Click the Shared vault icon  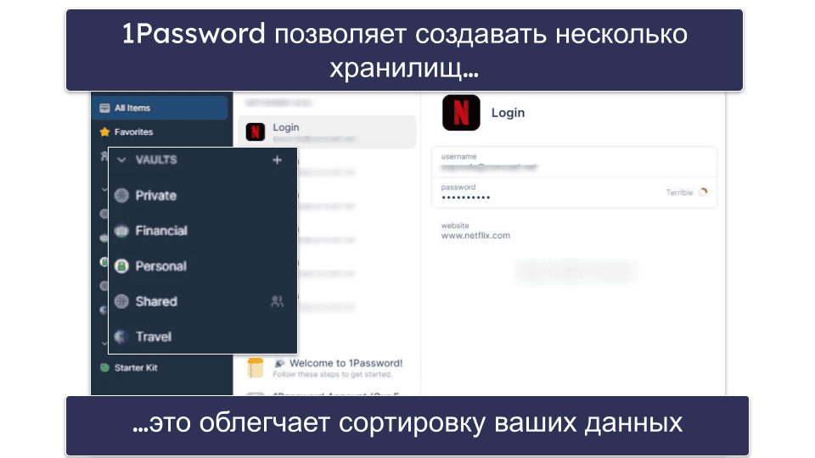[121, 301]
